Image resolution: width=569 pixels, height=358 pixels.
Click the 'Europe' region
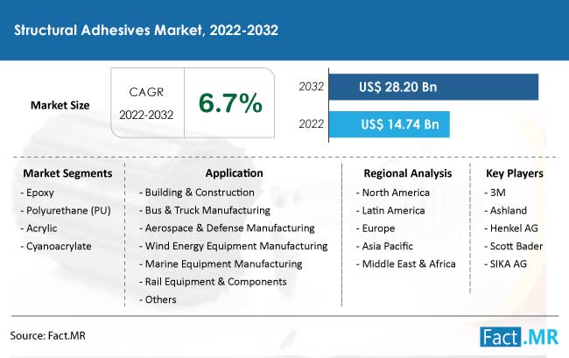378,228
